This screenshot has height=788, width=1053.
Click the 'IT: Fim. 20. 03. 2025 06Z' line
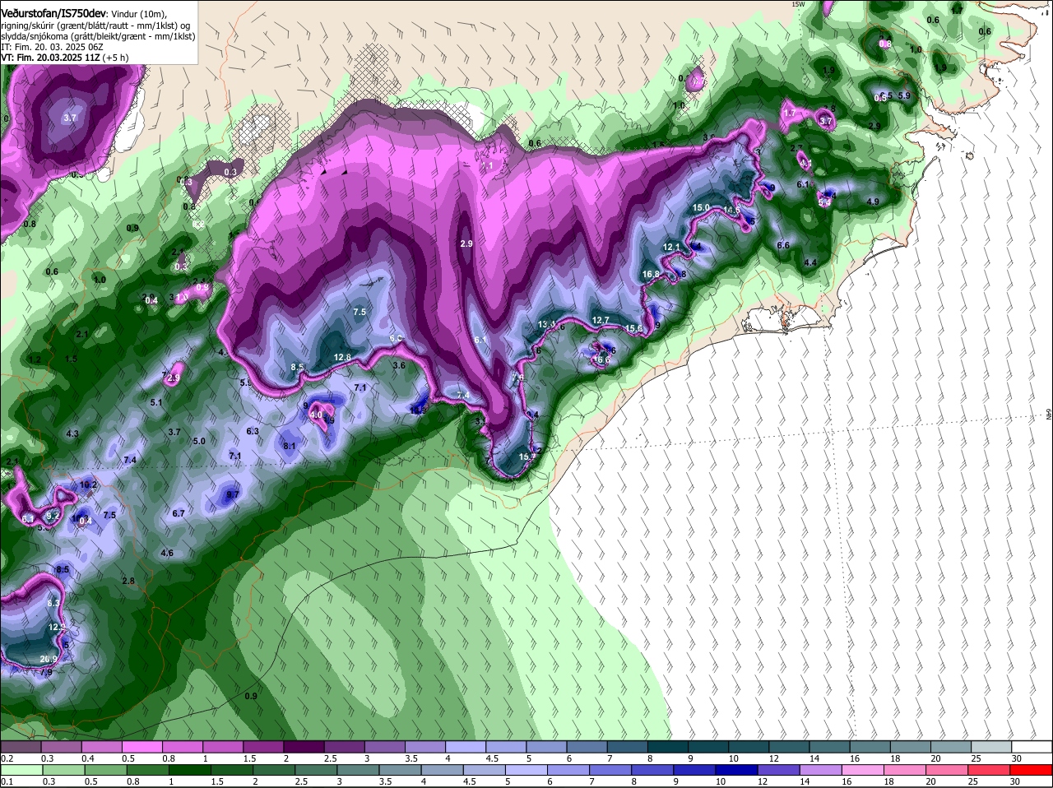[51, 48]
